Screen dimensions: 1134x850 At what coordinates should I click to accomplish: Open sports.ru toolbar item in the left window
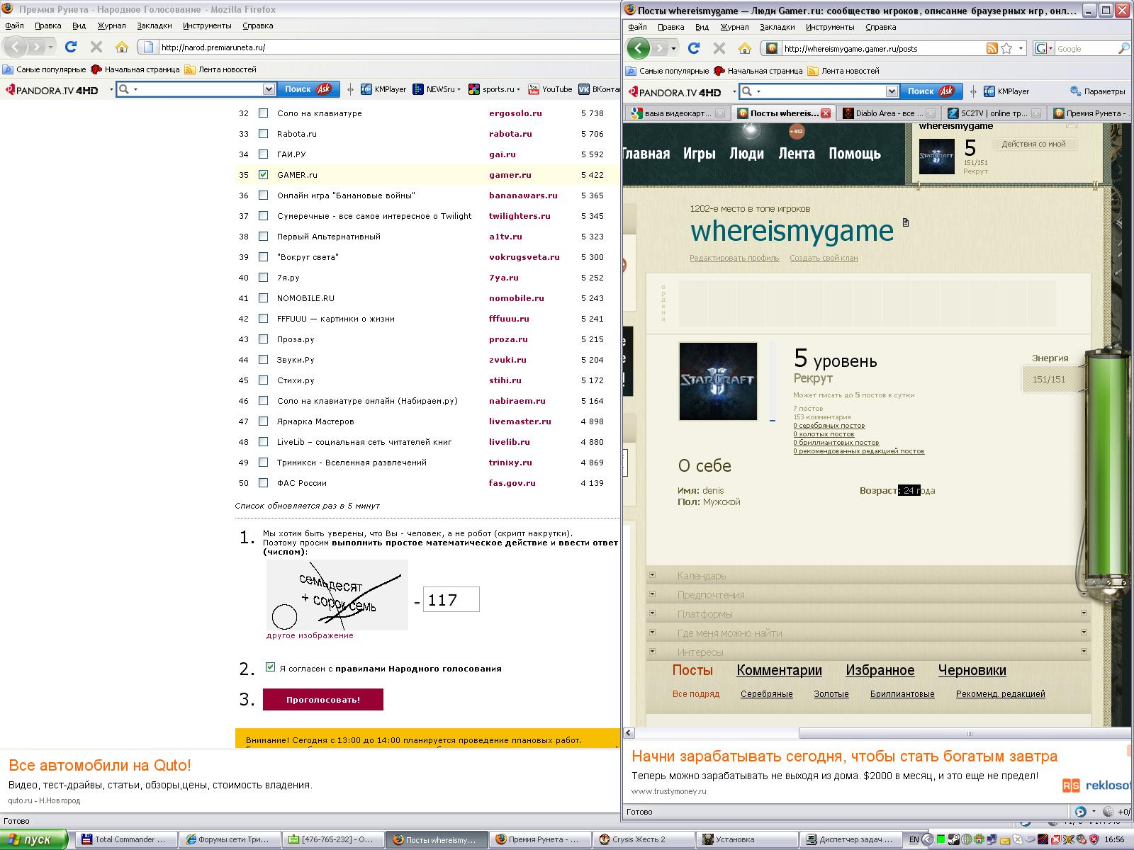pos(494,89)
